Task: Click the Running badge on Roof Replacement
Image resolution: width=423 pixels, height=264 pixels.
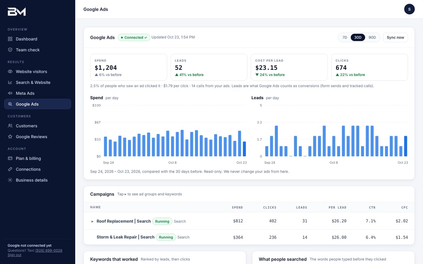Action: [x=162, y=221]
